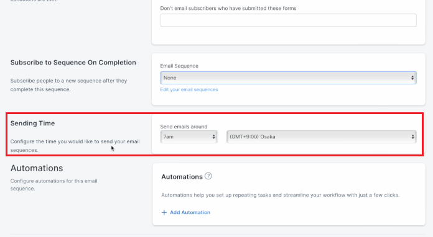The image size is (433, 237).
Task: Click the plus icon beside Add Automation
Action: click(x=164, y=213)
